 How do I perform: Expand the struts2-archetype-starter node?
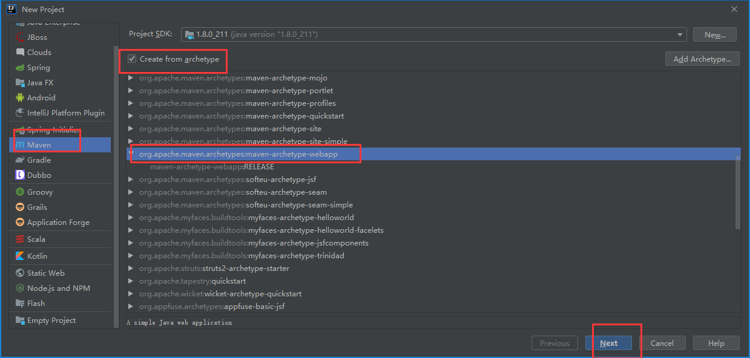[131, 268]
